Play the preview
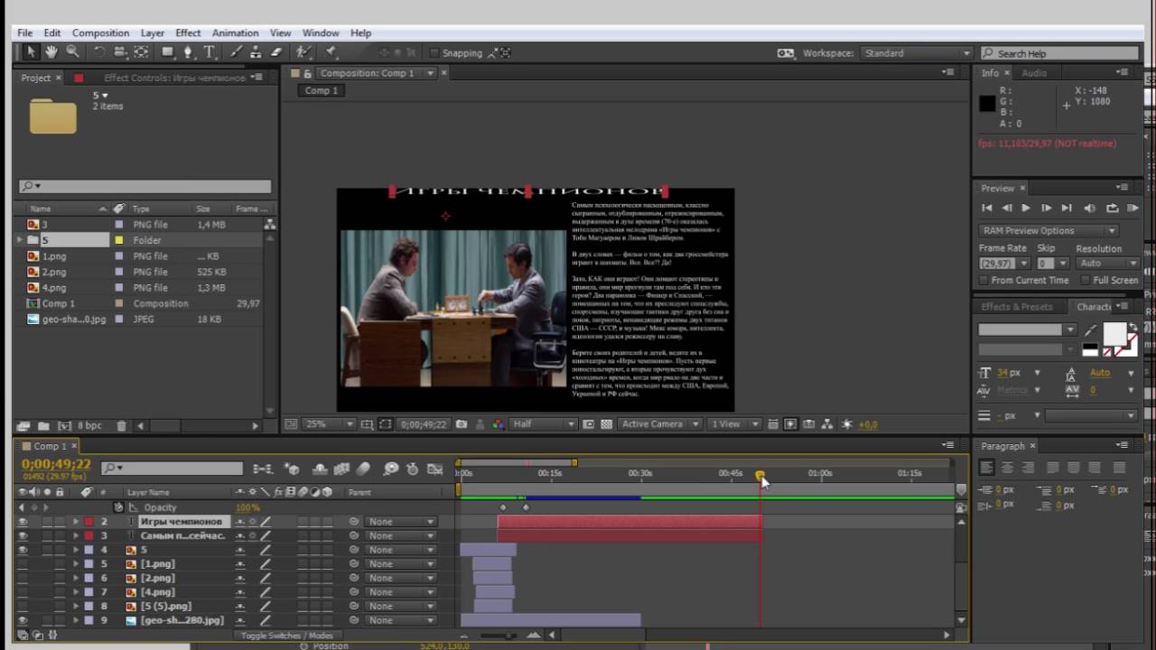The image size is (1156, 650). (1025, 209)
